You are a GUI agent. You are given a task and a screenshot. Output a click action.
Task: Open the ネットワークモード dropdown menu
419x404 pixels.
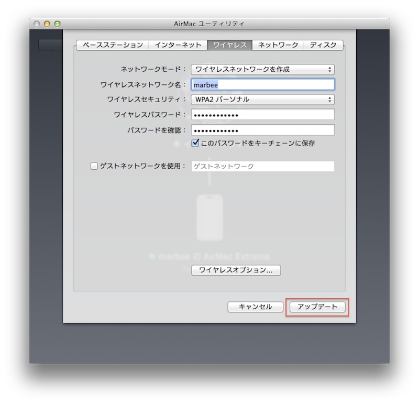click(x=263, y=68)
